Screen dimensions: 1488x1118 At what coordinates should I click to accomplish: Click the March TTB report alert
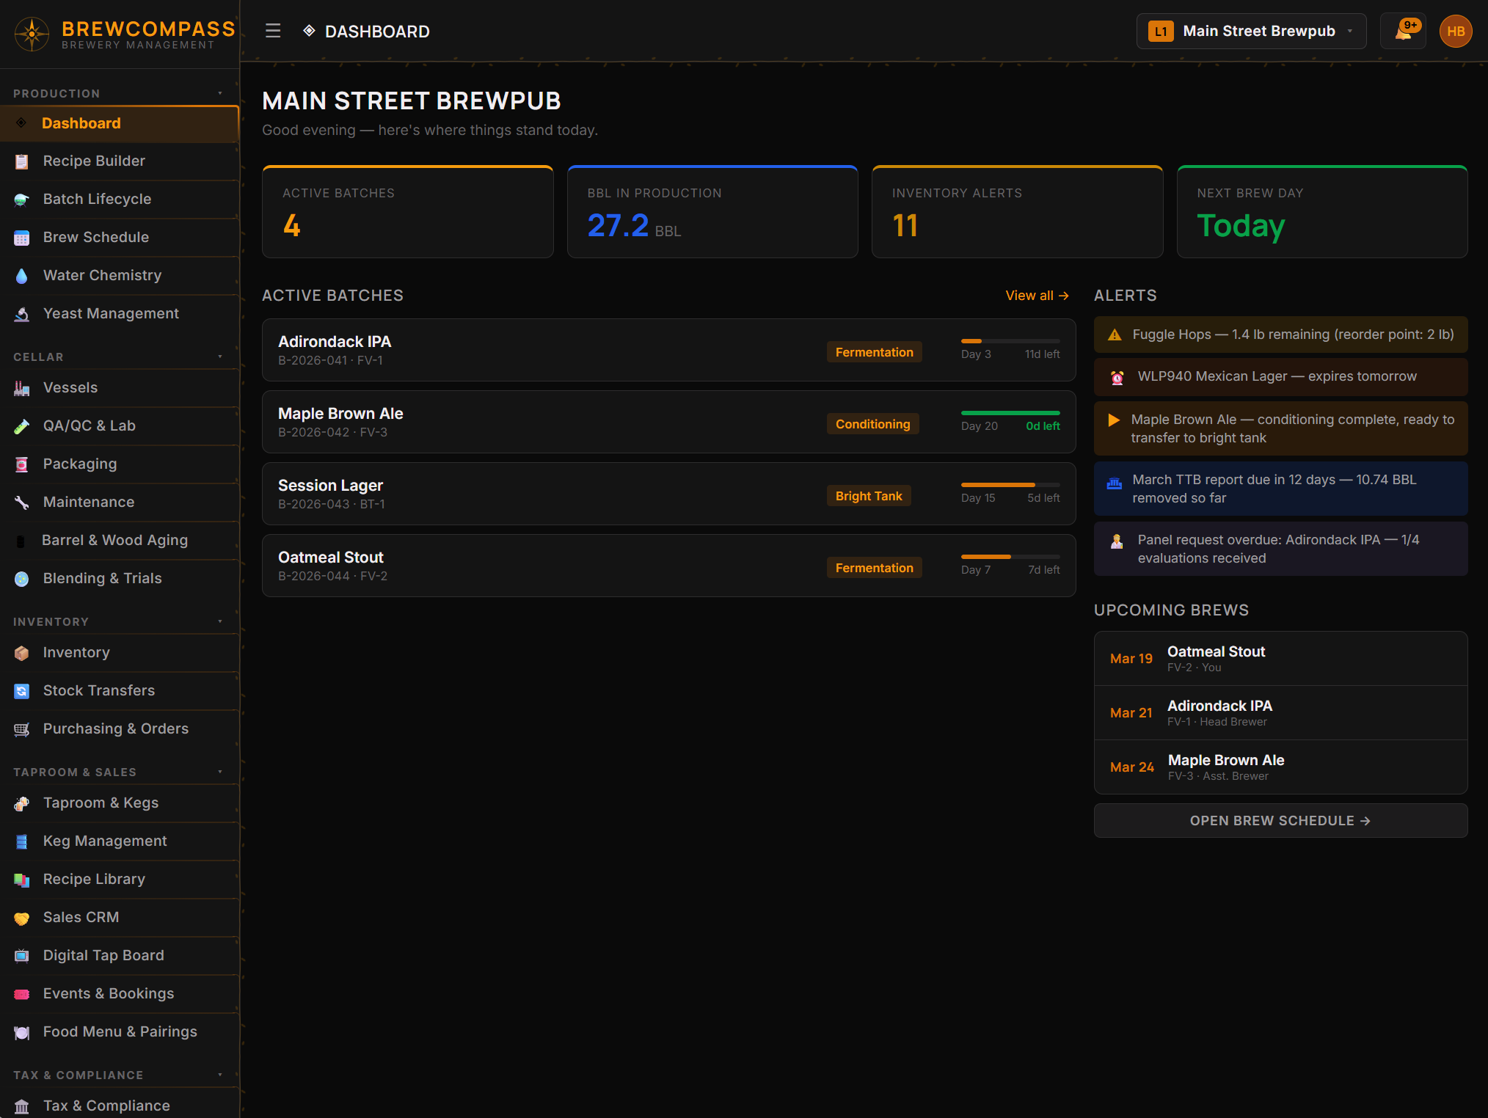pos(1280,489)
